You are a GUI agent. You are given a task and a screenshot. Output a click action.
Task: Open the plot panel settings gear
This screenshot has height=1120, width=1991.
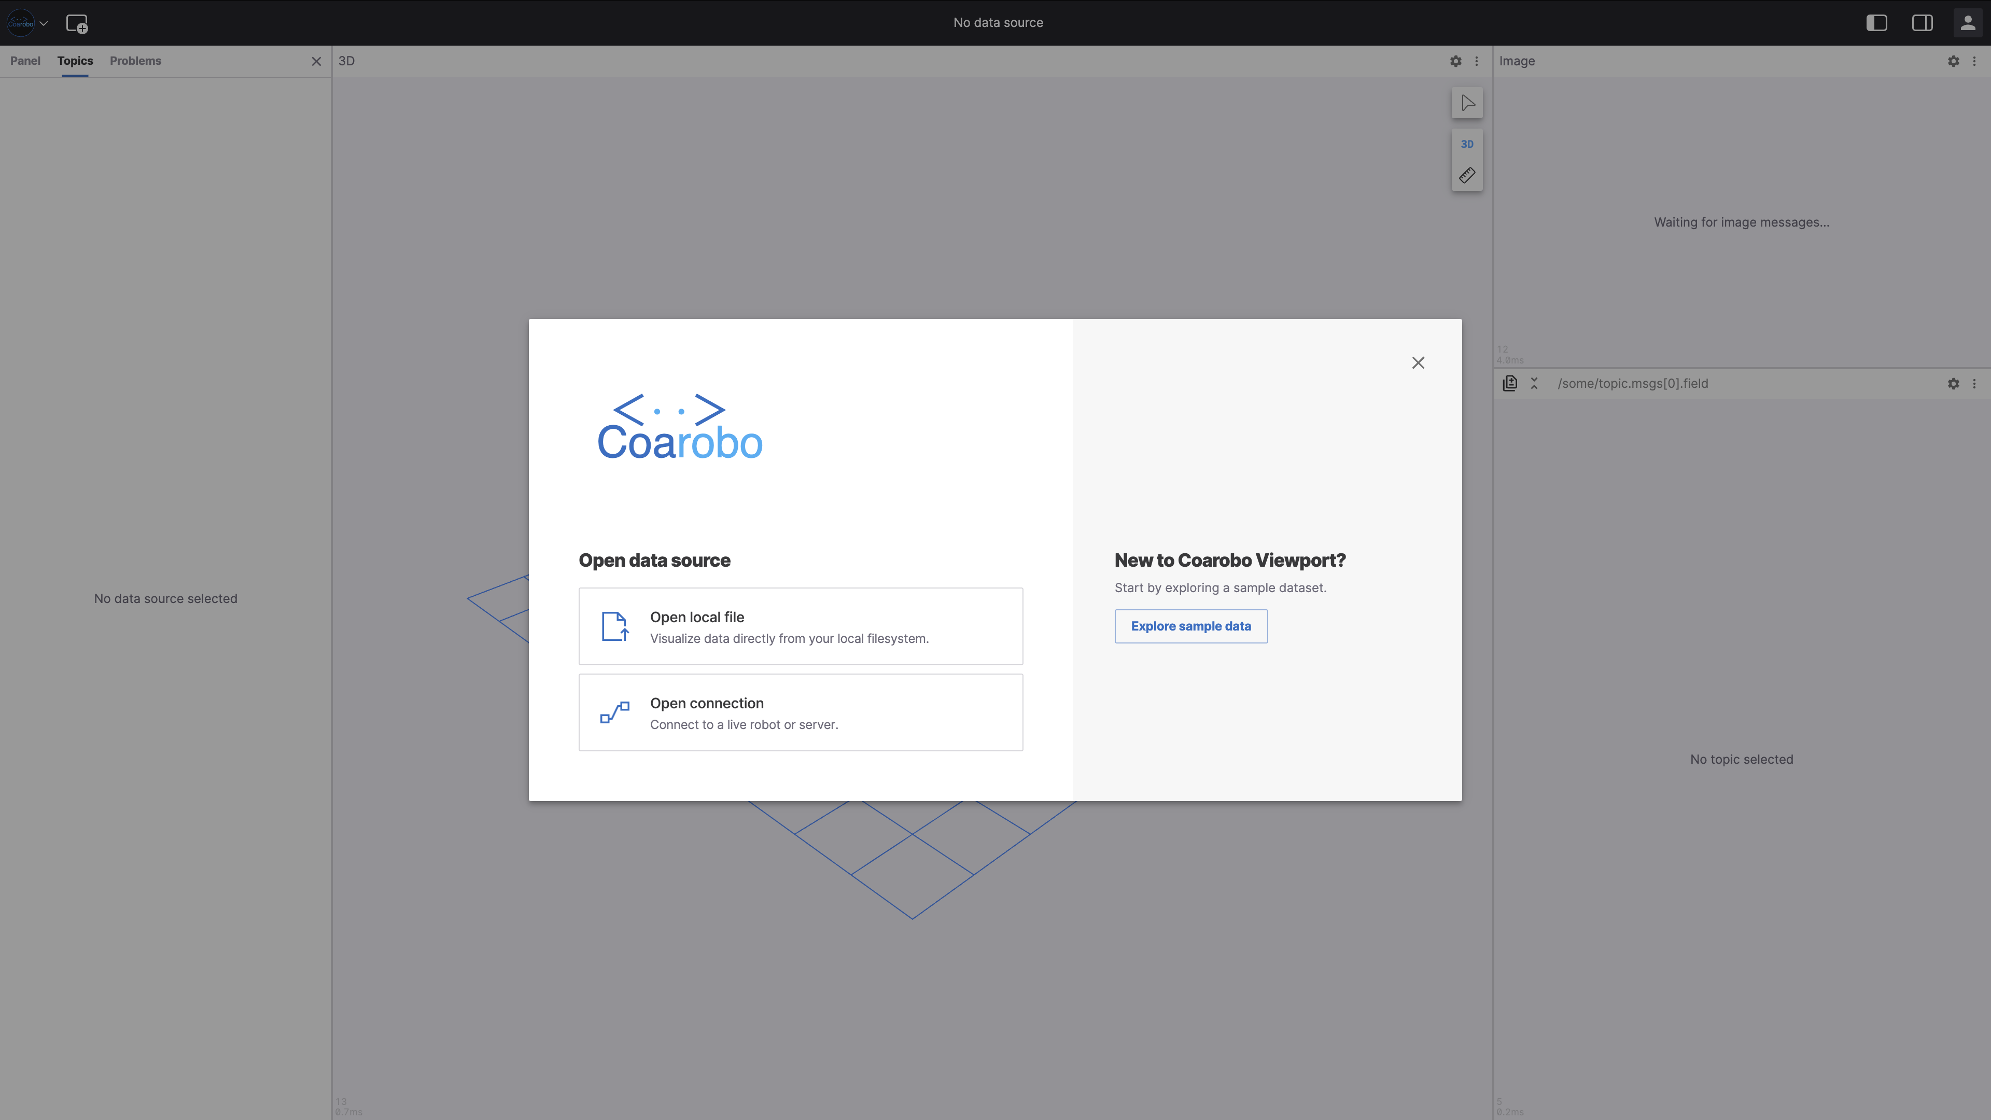(x=1954, y=383)
